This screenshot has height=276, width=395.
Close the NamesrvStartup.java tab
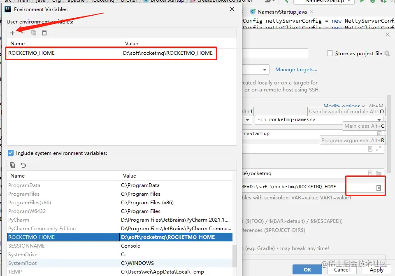point(311,12)
